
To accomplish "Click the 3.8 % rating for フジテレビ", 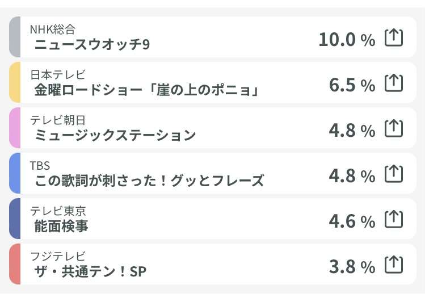I will (352, 267).
